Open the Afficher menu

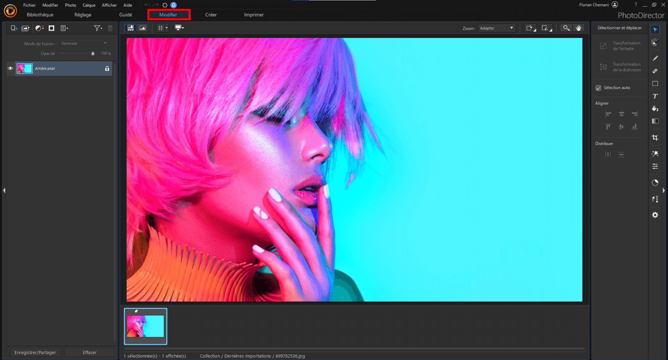109,5
